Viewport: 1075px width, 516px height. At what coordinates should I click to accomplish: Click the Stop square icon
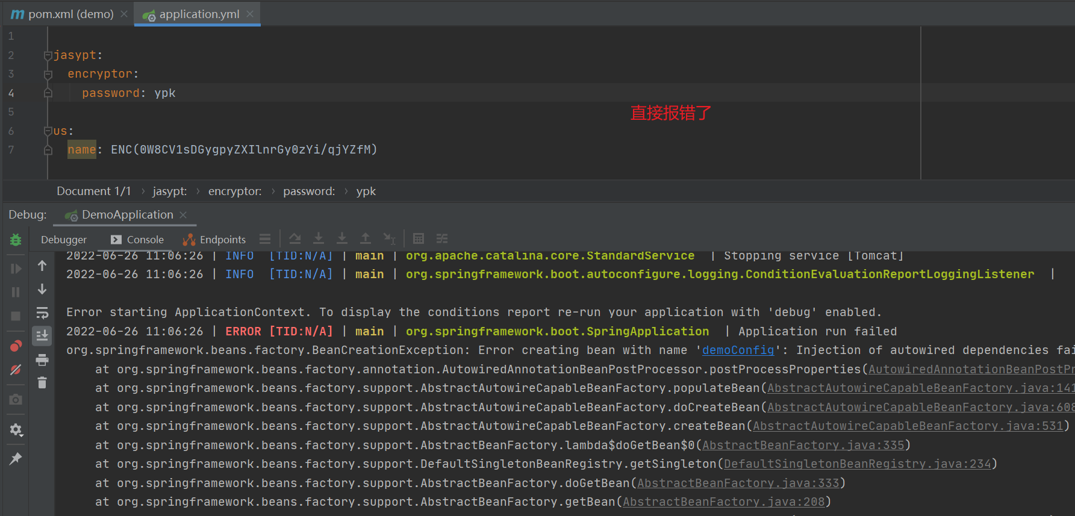[16, 316]
